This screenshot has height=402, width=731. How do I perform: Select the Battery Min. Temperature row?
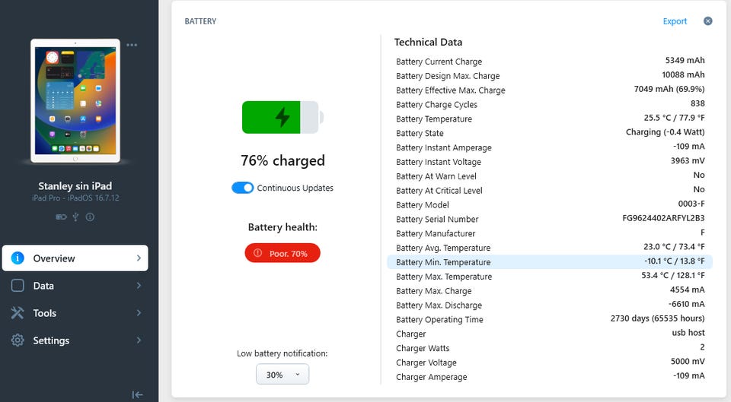coord(550,262)
